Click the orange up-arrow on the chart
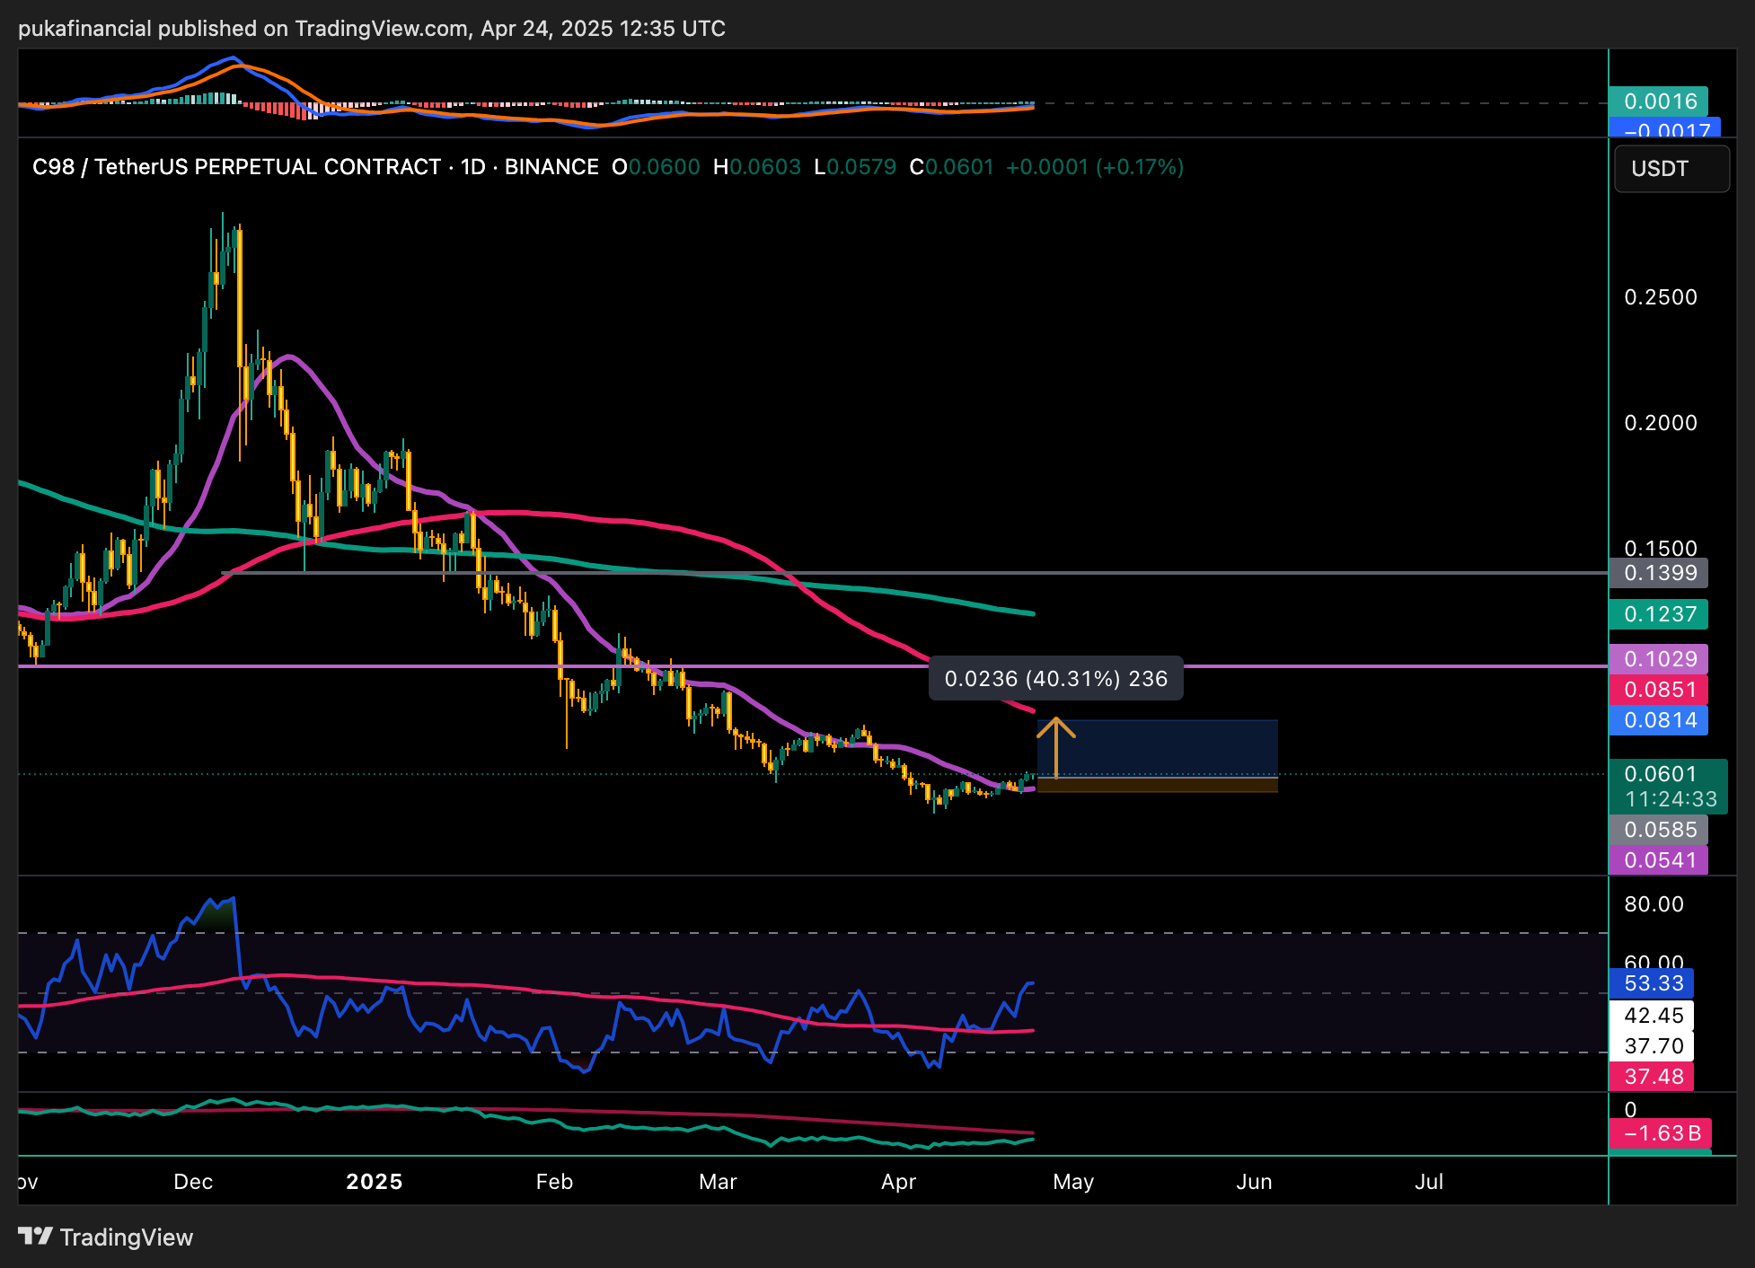1755x1268 pixels. click(1056, 744)
